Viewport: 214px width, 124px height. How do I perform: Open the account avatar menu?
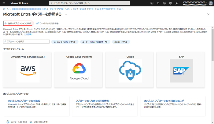(211, 3)
